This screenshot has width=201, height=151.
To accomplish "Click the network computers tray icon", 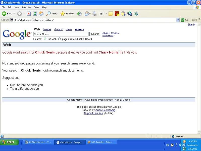I will click(184, 145).
